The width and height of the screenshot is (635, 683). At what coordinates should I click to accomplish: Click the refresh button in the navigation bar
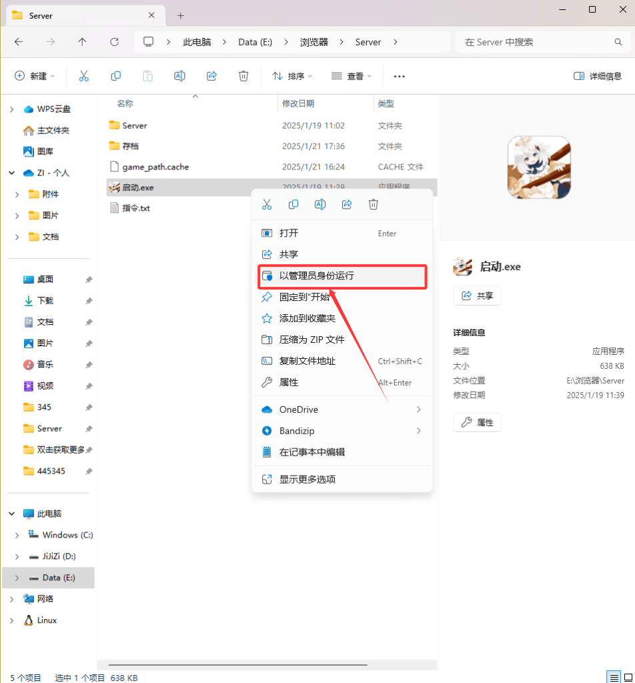pyautogui.click(x=114, y=42)
